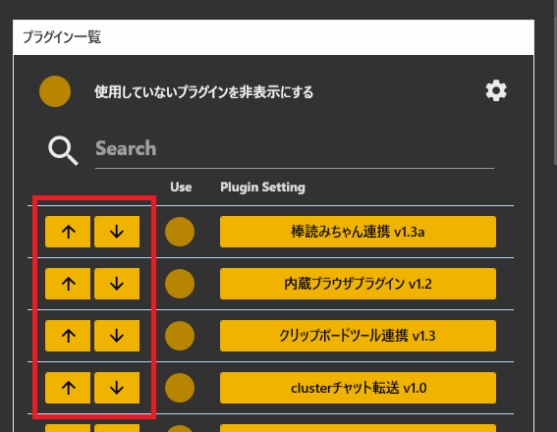Click the プラグイン一覧 window title
The height and width of the screenshot is (432, 557).
(62, 37)
